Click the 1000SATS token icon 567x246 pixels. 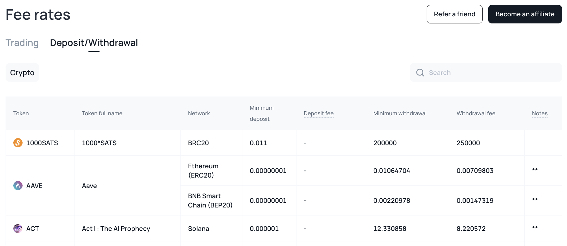click(18, 143)
